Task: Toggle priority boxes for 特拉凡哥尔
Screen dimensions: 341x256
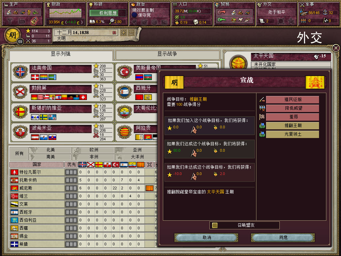Action: [x=71, y=172]
